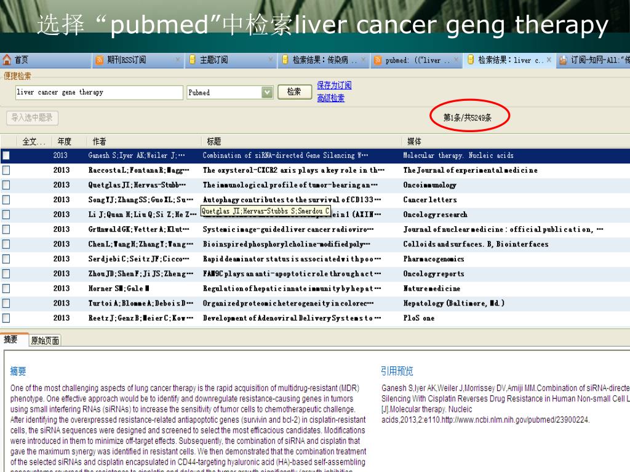Click the 全文 column header
The width and height of the screenshot is (630, 472).
[x=34, y=141]
